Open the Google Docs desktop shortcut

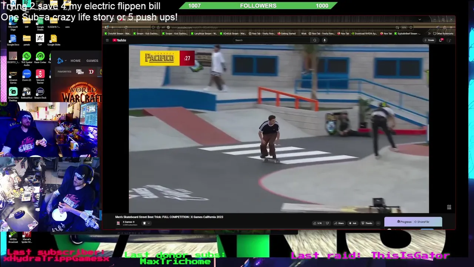pos(13,40)
